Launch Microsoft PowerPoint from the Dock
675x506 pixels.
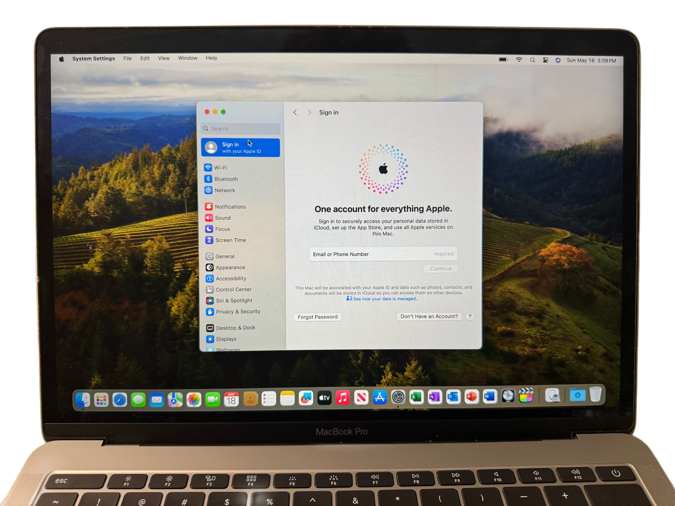(471, 396)
